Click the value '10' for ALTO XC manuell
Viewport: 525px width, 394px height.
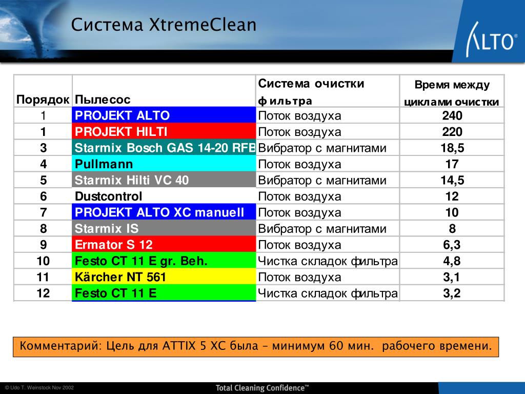(452, 212)
